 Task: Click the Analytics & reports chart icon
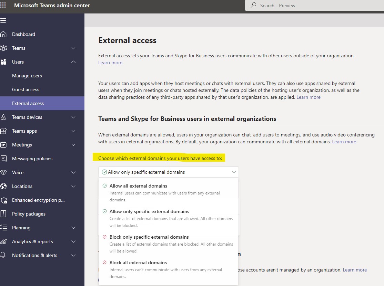tap(3, 241)
